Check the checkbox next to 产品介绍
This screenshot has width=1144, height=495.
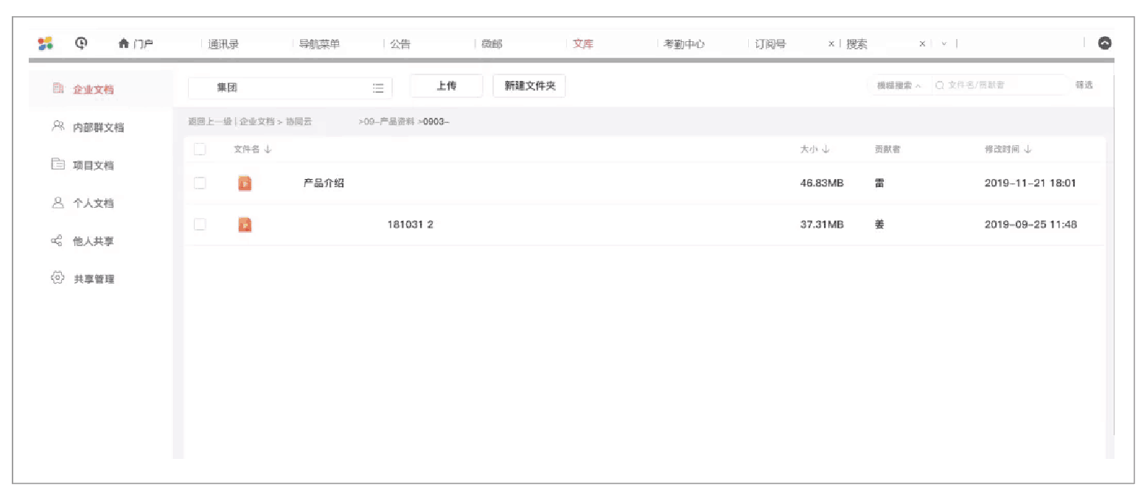click(x=200, y=183)
